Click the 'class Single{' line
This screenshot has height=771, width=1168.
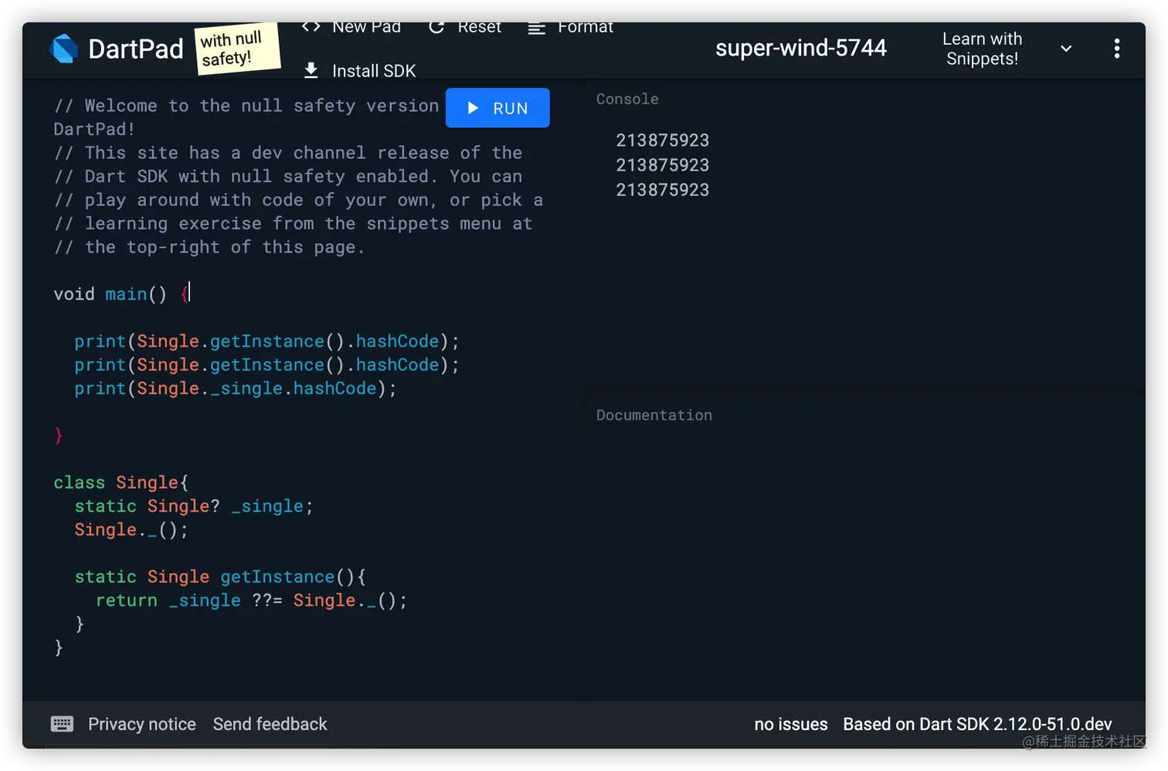point(121,482)
